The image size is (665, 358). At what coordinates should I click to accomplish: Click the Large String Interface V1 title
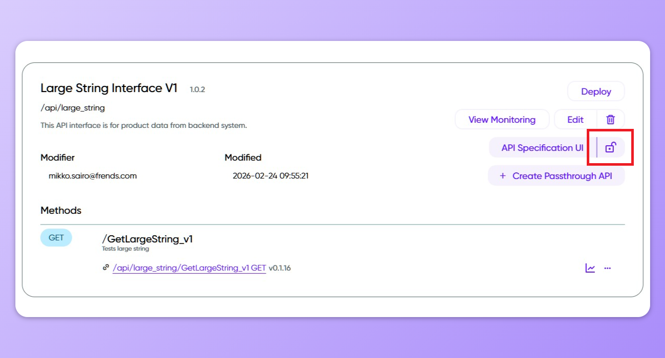click(x=109, y=88)
